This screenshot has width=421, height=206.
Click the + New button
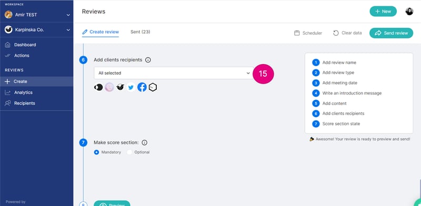[383, 11]
